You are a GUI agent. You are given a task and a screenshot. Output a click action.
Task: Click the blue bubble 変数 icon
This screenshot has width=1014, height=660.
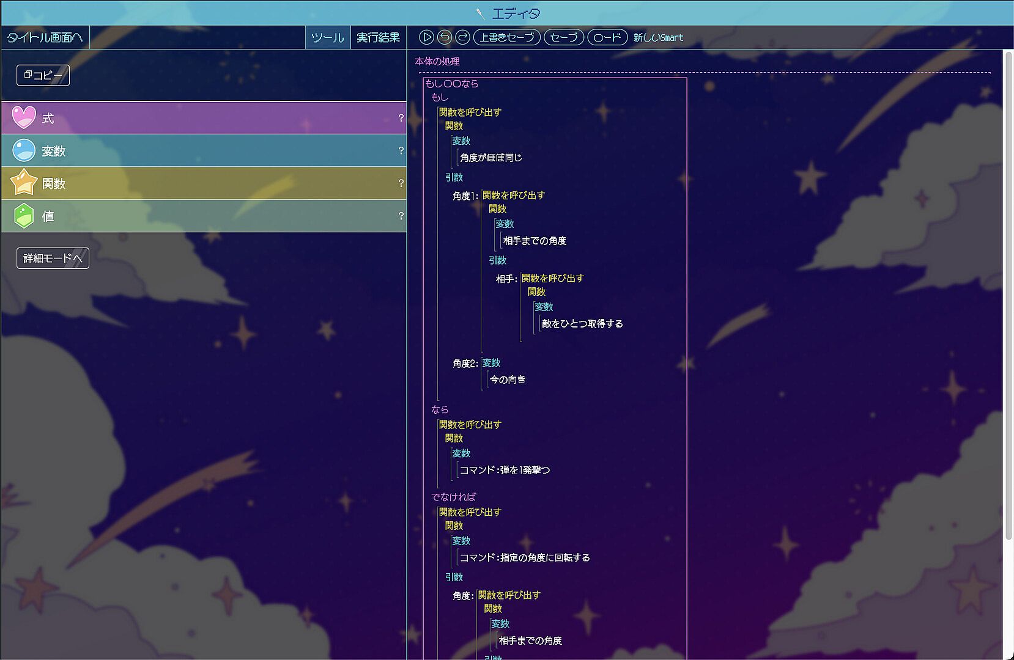[x=24, y=150]
